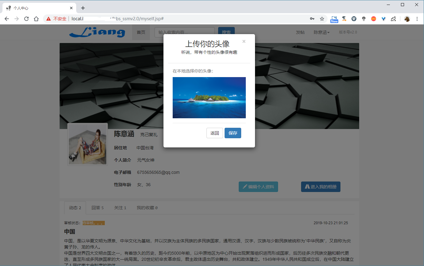Click the 不安全 security warning icon
This screenshot has width=424, height=266.
click(49, 19)
